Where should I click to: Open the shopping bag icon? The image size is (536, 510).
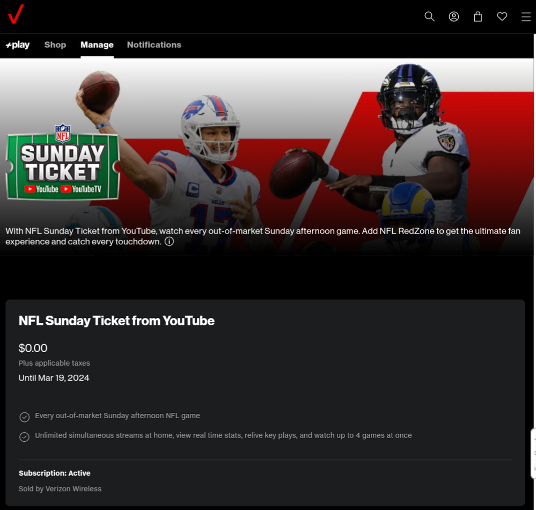[x=478, y=17]
